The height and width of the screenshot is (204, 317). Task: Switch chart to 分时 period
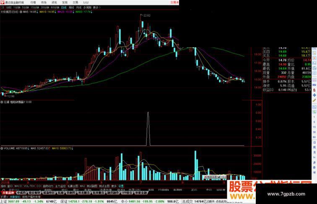pos(8,8)
